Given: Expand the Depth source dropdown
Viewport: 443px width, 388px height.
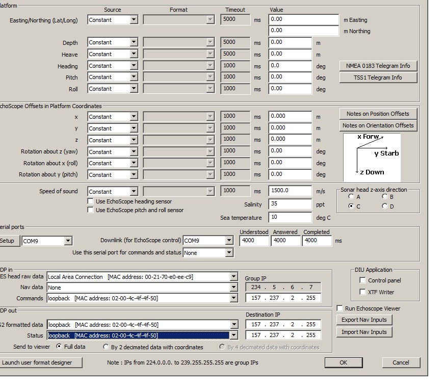Looking at the screenshot, I should (x=134, y=42).
